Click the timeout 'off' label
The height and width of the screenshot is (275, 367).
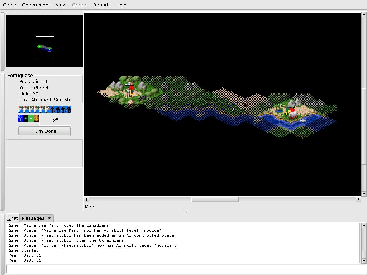[x=55, y=120]
